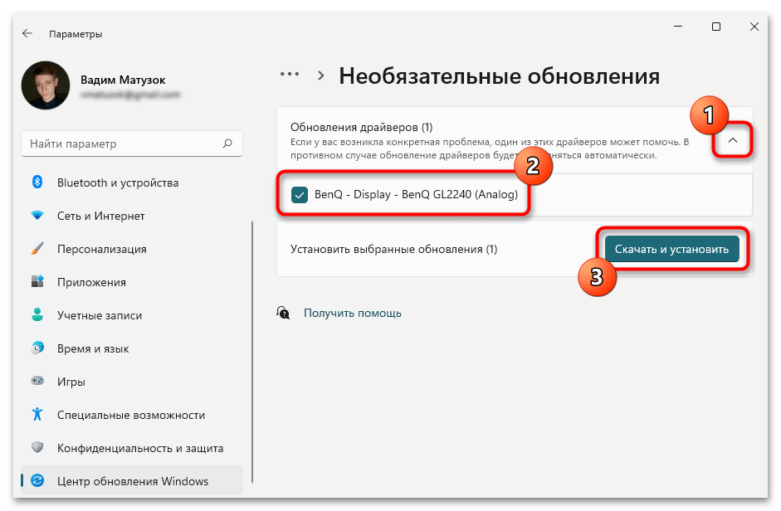The width and height of the screenshot is (781, 511).
Task: Go back with the back arrow
Action: point(27,33)
